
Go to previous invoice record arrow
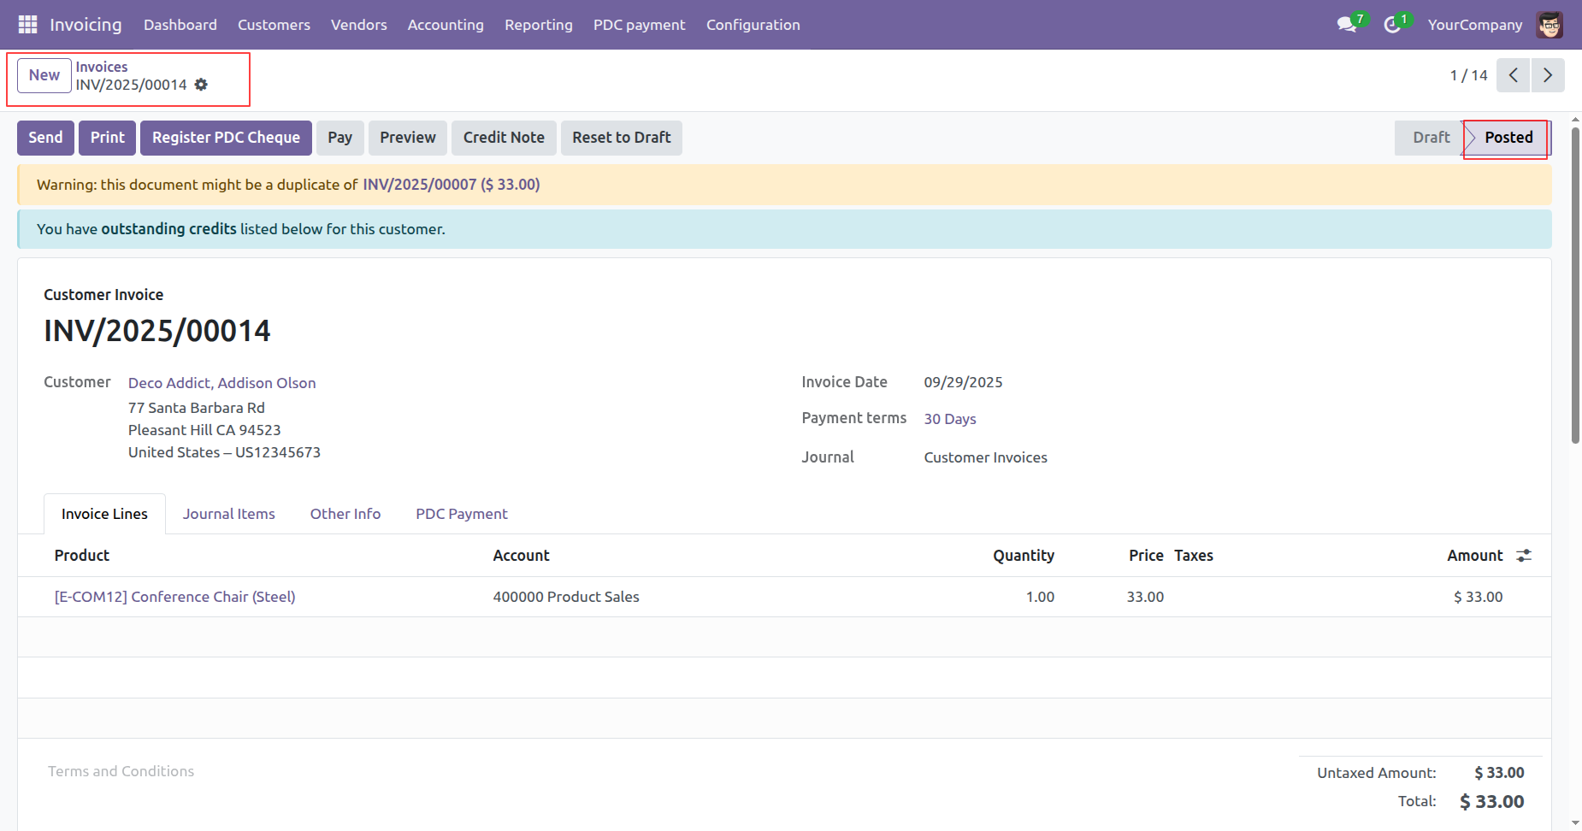pyautogui.click(x=1513, y=75)
